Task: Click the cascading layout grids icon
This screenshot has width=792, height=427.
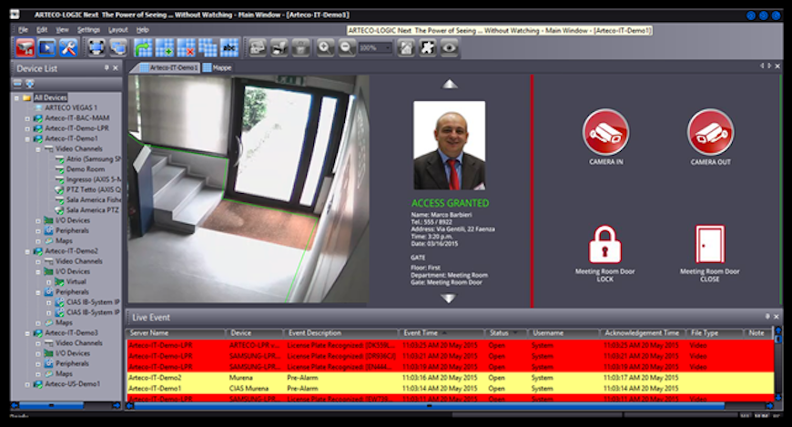Action: [x=208, y=48]
